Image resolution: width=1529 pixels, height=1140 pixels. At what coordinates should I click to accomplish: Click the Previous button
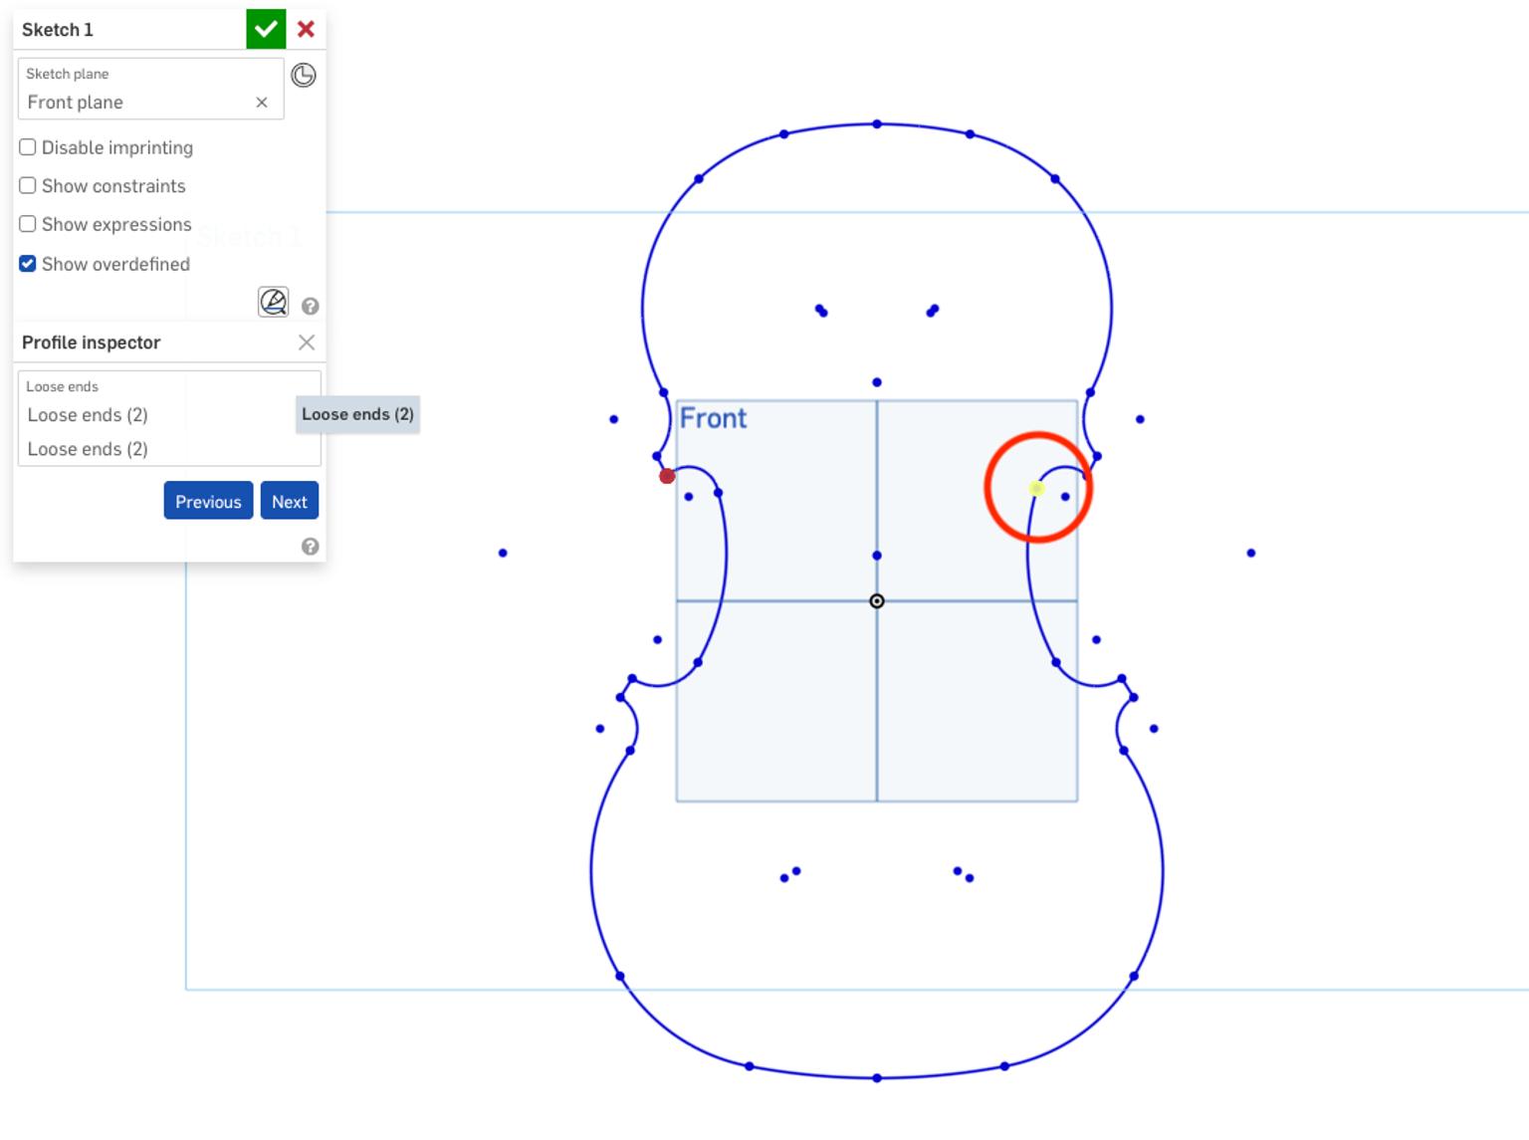tap(207, 501)
